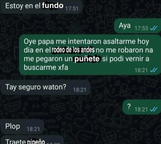161x144 pixels.
Task: Select the sent "?" message bubble
Action: pyautogui.click(x=142, y=107)
